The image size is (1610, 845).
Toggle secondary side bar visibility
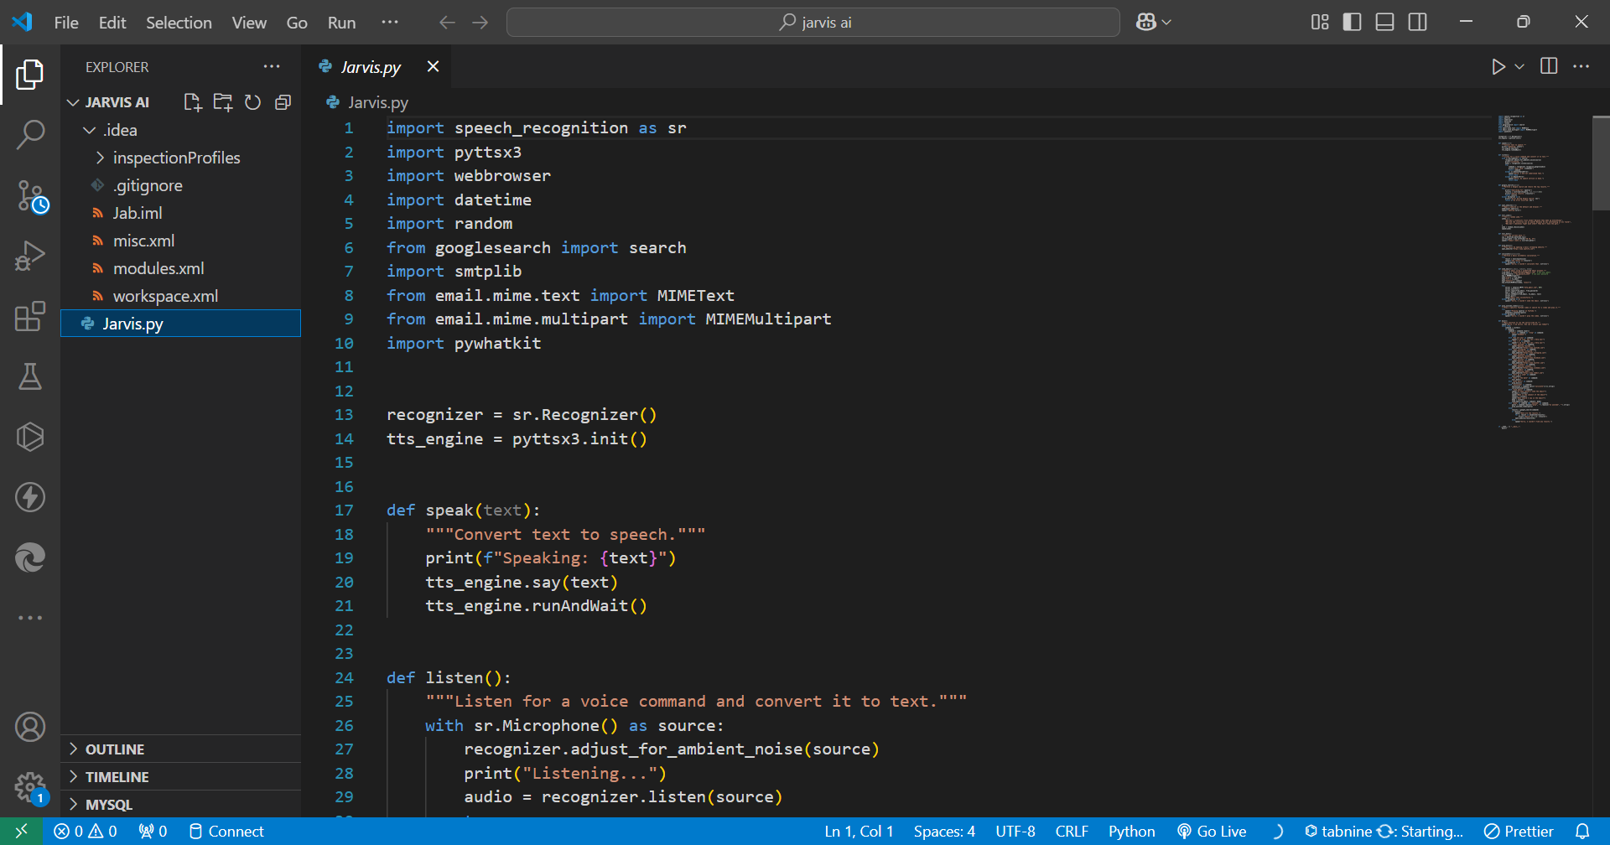tap(1418, 22)
